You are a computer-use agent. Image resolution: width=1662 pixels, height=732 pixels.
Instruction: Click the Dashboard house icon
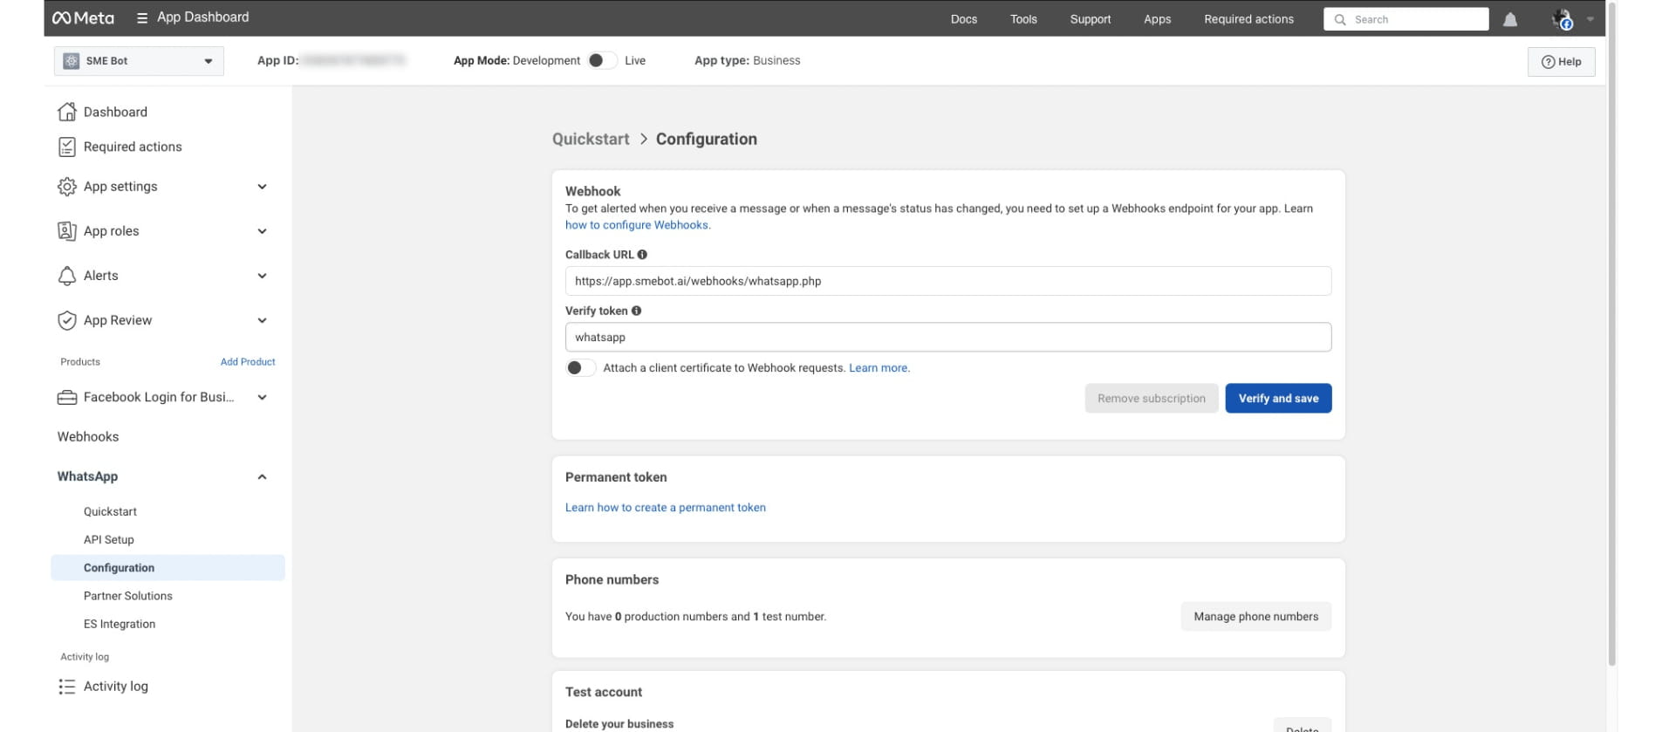[67, 112]
